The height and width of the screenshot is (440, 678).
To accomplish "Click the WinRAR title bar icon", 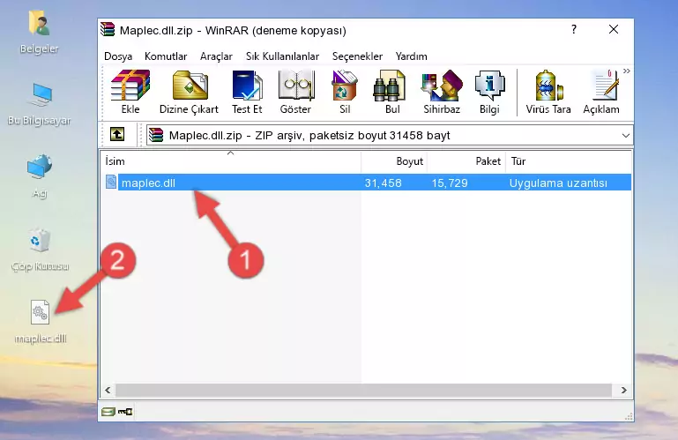I will (x=108, y=29).
